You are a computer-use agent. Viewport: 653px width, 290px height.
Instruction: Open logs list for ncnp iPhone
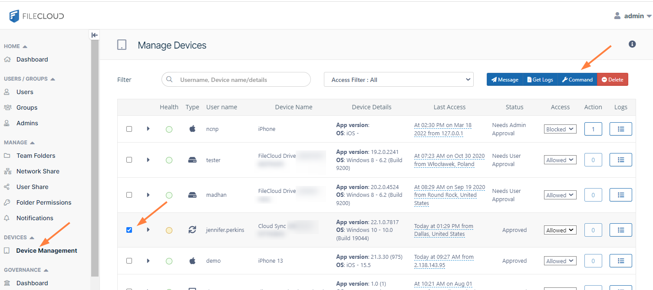coord(620,129)
